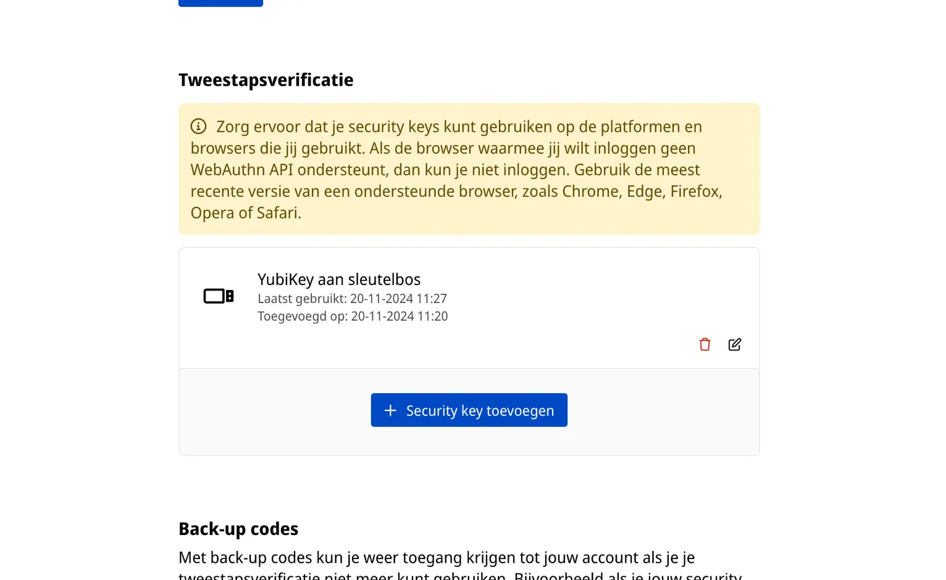Select the 'Toegevoegd op' date line
This screenshot has width=946, height=580.
click(x=353, y=316)
